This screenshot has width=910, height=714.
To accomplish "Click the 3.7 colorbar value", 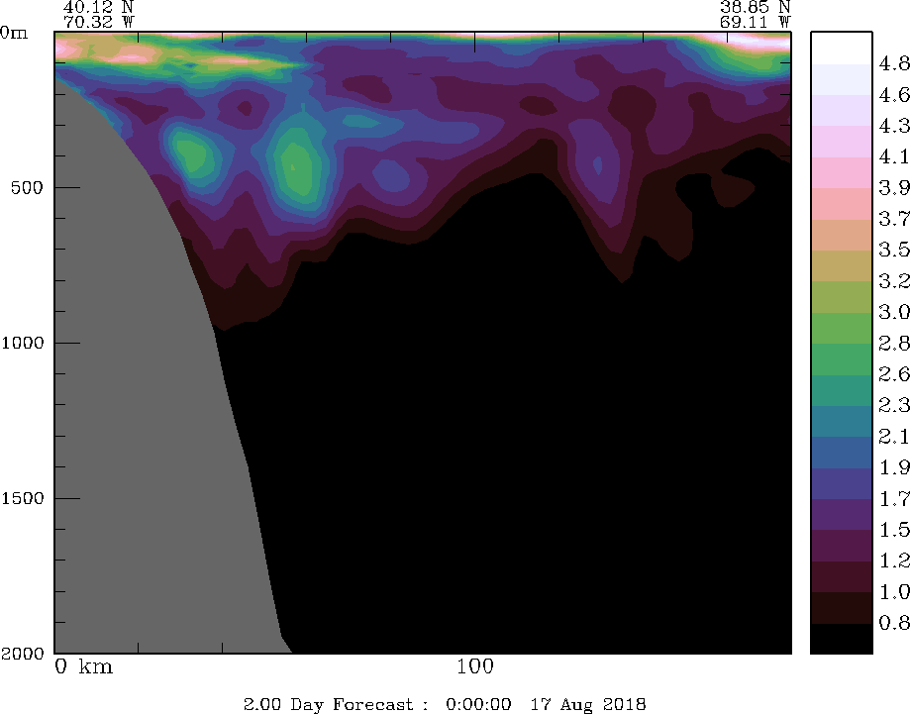I will click(x=894, y=219).
